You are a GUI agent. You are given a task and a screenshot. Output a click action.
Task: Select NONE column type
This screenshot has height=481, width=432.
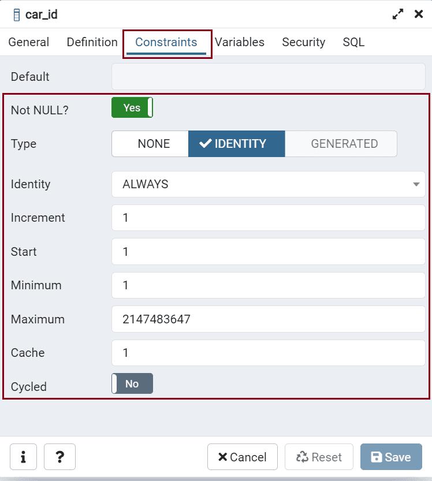(150, 144)
